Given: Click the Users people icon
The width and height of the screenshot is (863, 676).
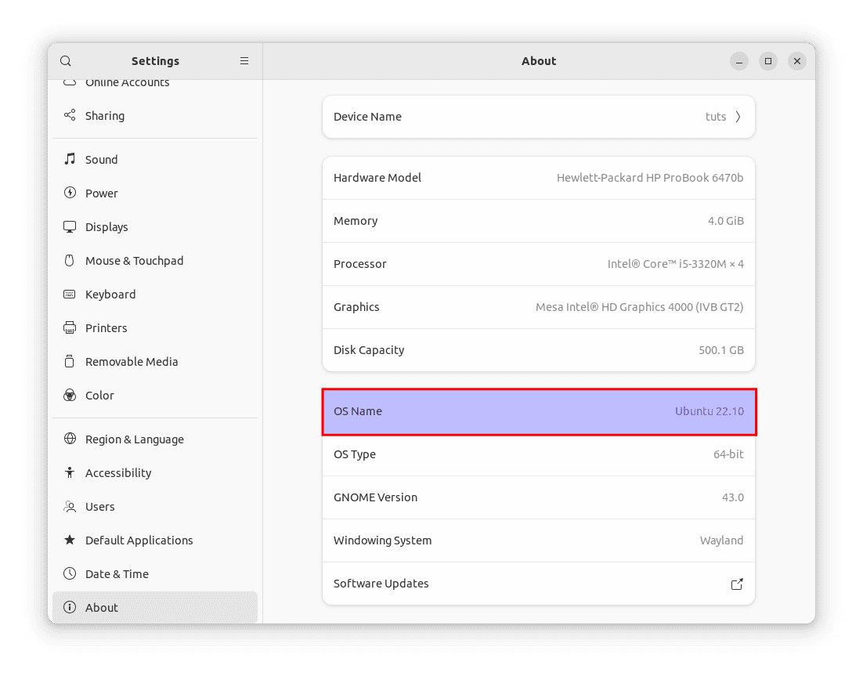Looking at the screenshot, I should 70,507.
